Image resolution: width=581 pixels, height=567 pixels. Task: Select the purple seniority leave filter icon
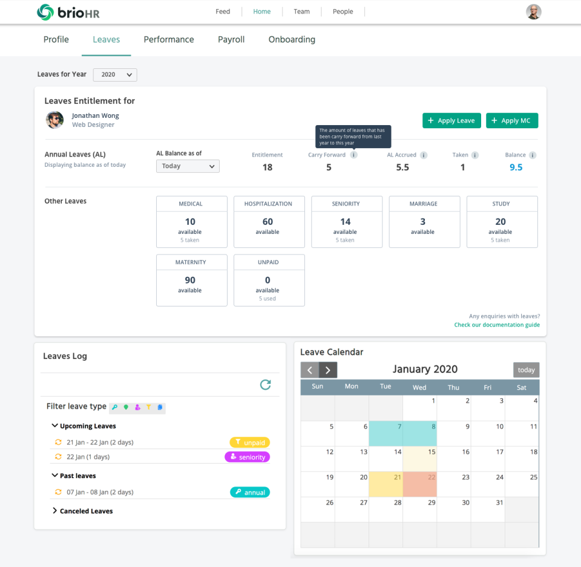[137, 407]
